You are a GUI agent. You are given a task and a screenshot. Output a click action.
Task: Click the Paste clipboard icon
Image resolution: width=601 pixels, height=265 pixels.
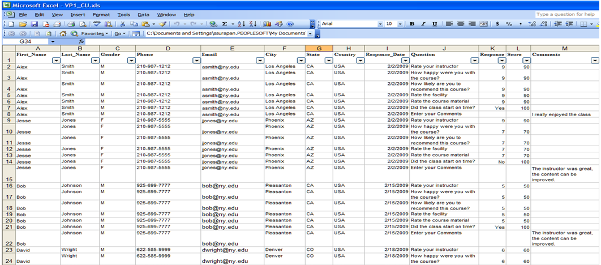(x=144, y=24)
